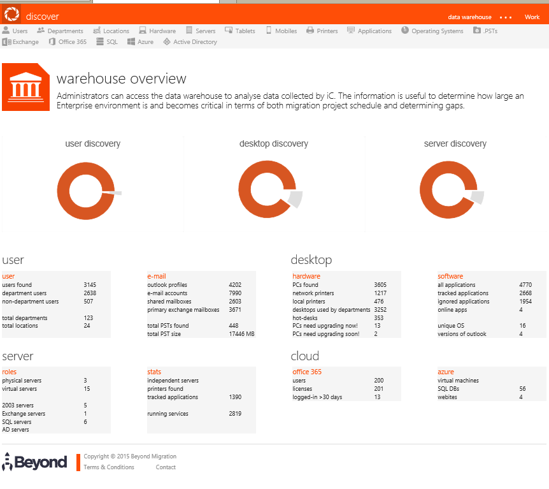Open the Exchange icon in navigation
549x489 pixels.
(6, 41)
